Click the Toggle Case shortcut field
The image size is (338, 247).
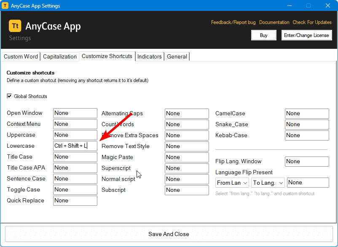(75, 190)
